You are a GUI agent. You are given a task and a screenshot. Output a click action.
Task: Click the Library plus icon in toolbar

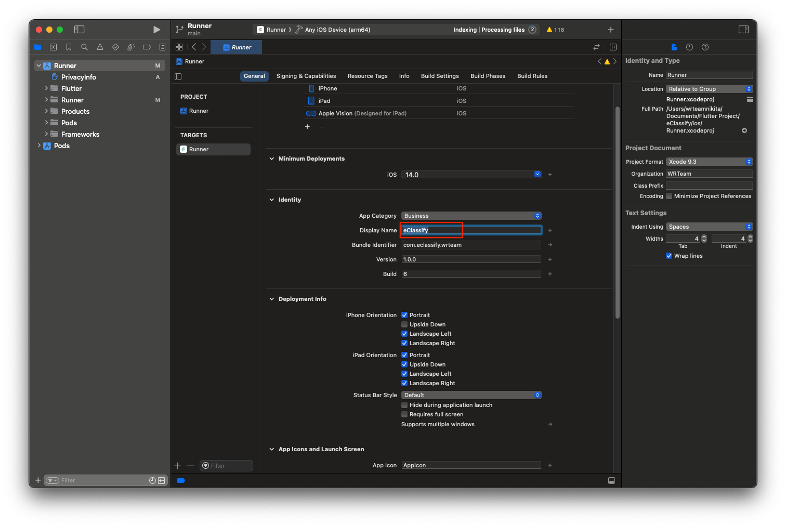pyautogui.click(x=611, y=30)
